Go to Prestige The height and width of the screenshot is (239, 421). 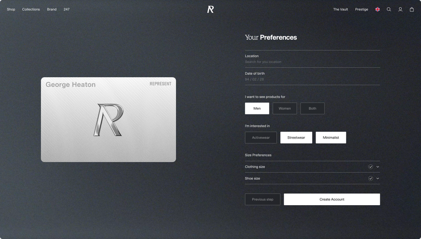361,9
